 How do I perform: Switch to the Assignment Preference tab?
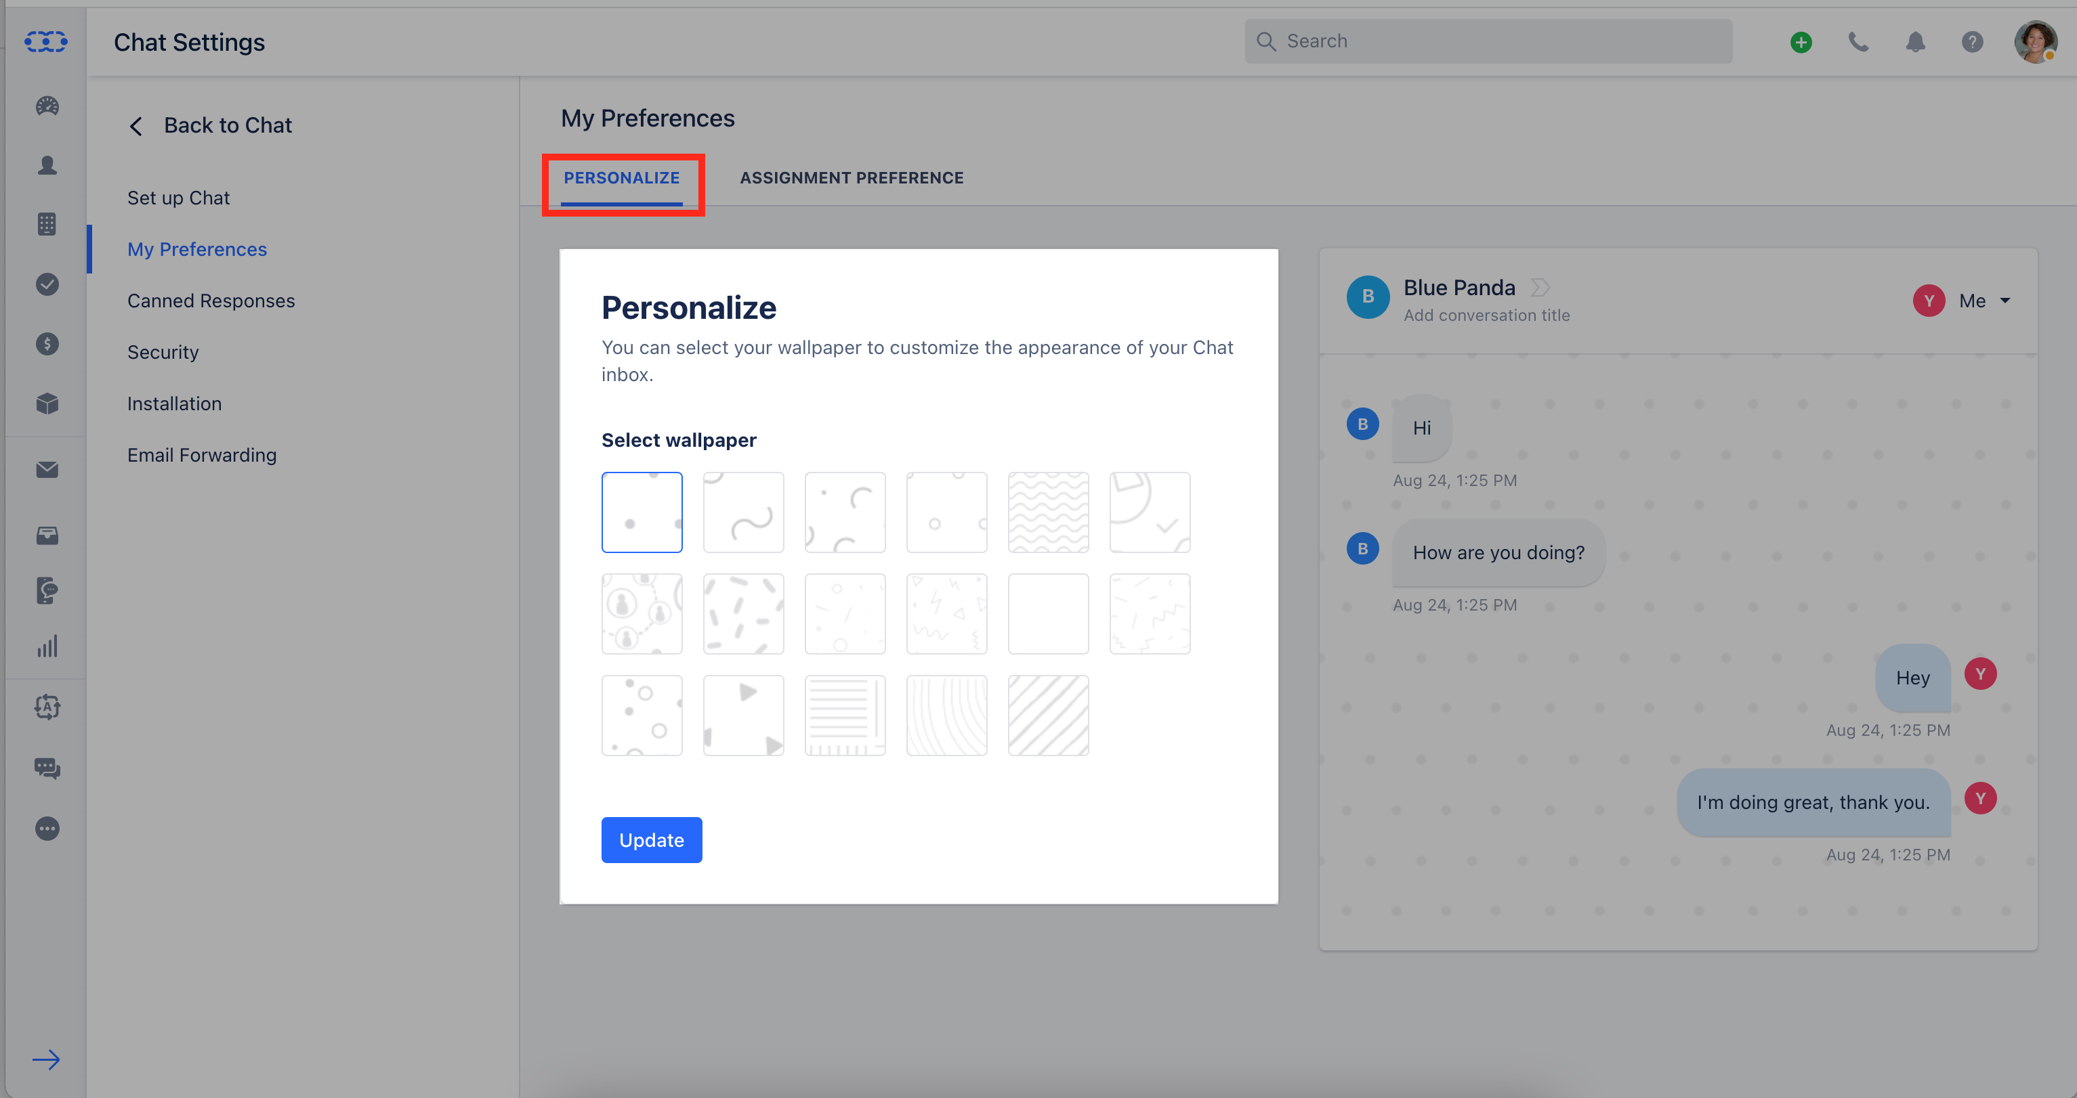coord(852,178)
